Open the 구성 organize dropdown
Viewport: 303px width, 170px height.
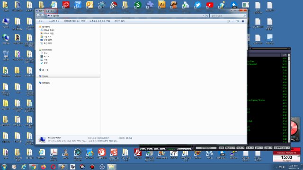point(41,21)
